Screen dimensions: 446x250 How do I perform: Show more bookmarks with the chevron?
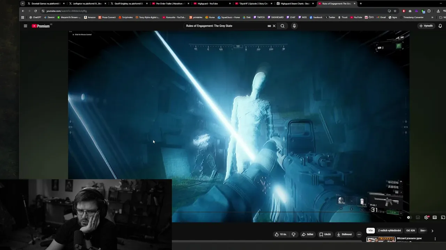[432, 17]
